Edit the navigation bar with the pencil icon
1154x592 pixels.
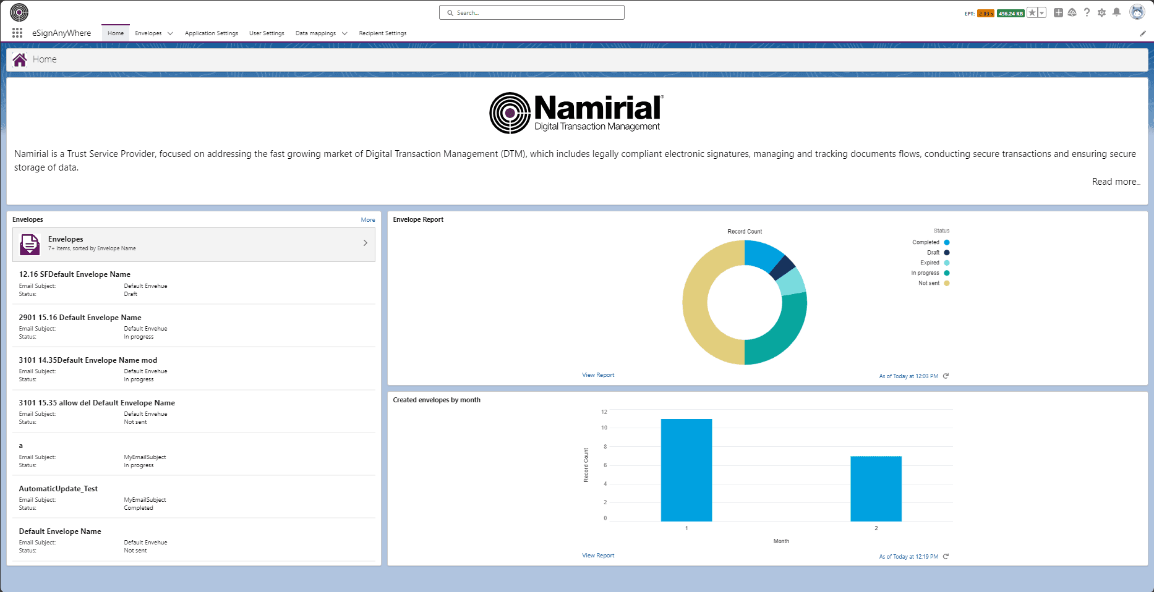[x=1143, y=33]
